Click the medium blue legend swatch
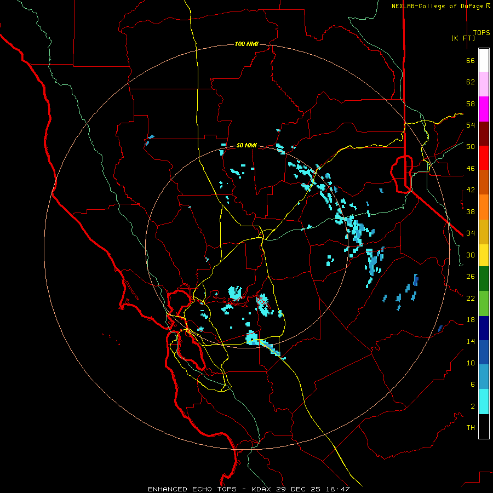The width and height of the screenshot is (493, 493). pyautogui.click(x=484, y=352)
